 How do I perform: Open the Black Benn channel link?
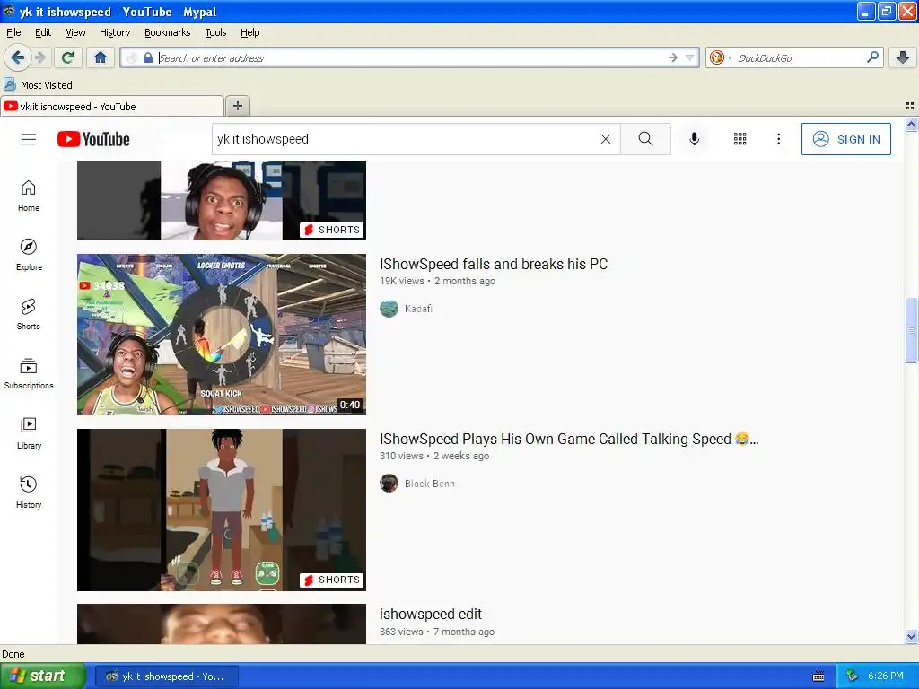[x=430, y=484]
